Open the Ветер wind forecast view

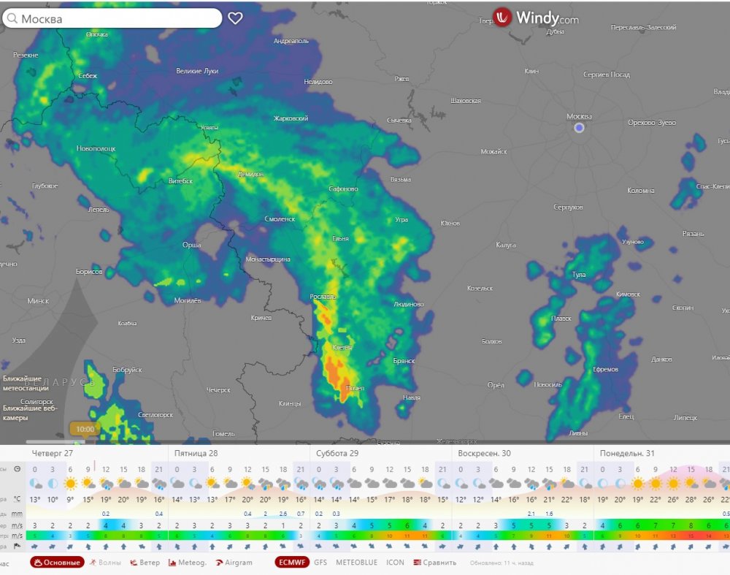[145, 563]
